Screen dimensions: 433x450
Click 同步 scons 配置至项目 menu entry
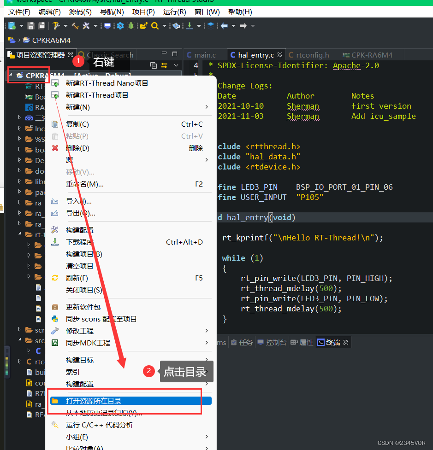click(x=101, y=319)
